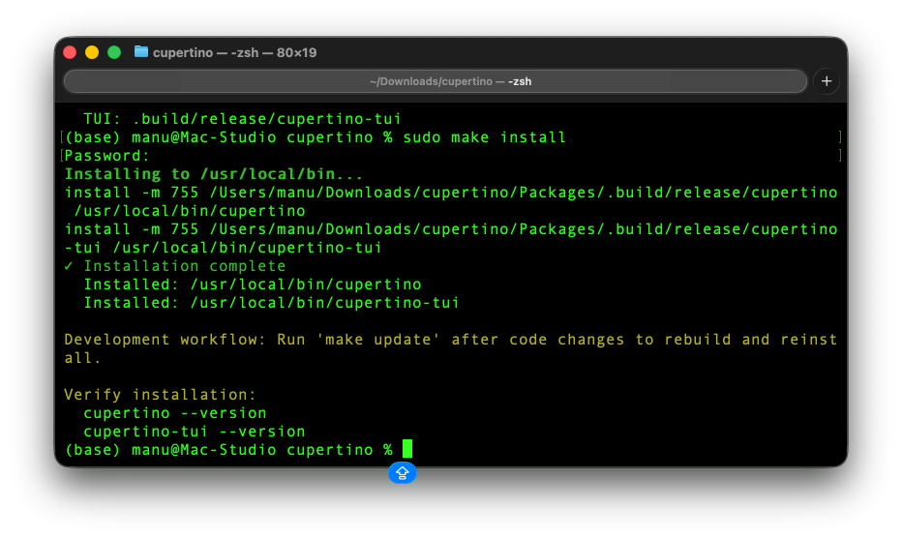Zoom the window using the green button
Screen dimensions: 902x539
pos(114,52)
